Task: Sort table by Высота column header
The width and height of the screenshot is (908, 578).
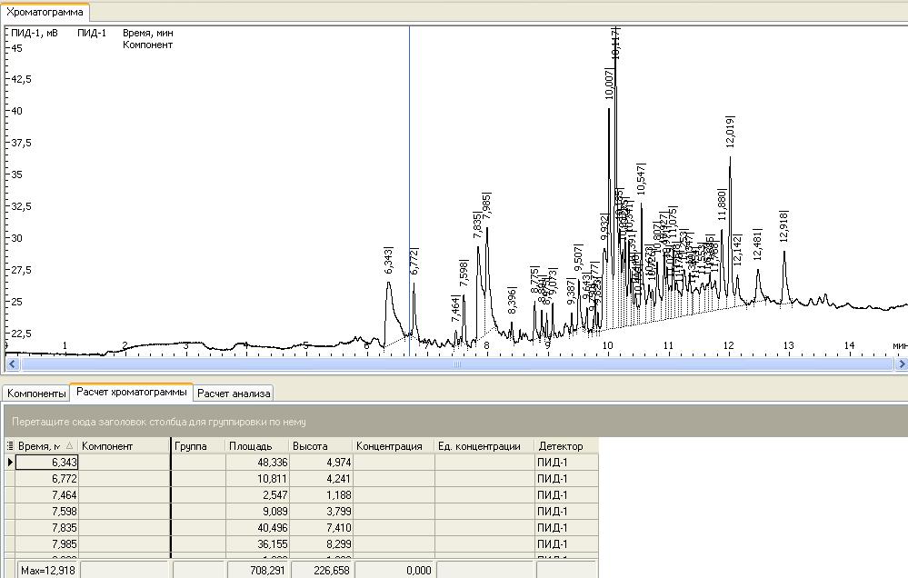Action: pyautogui.click(x=321, y=446)
